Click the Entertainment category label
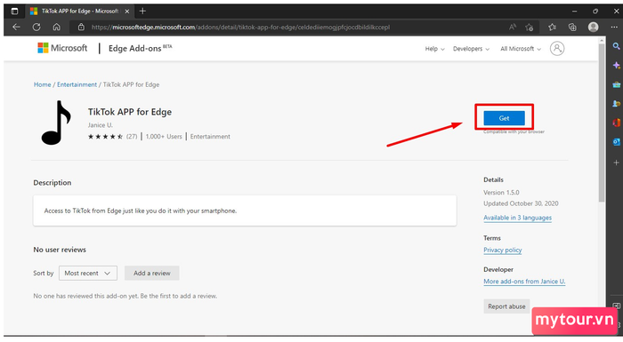Viewport: 623px width, 342px height. click(x=210, y=137)
